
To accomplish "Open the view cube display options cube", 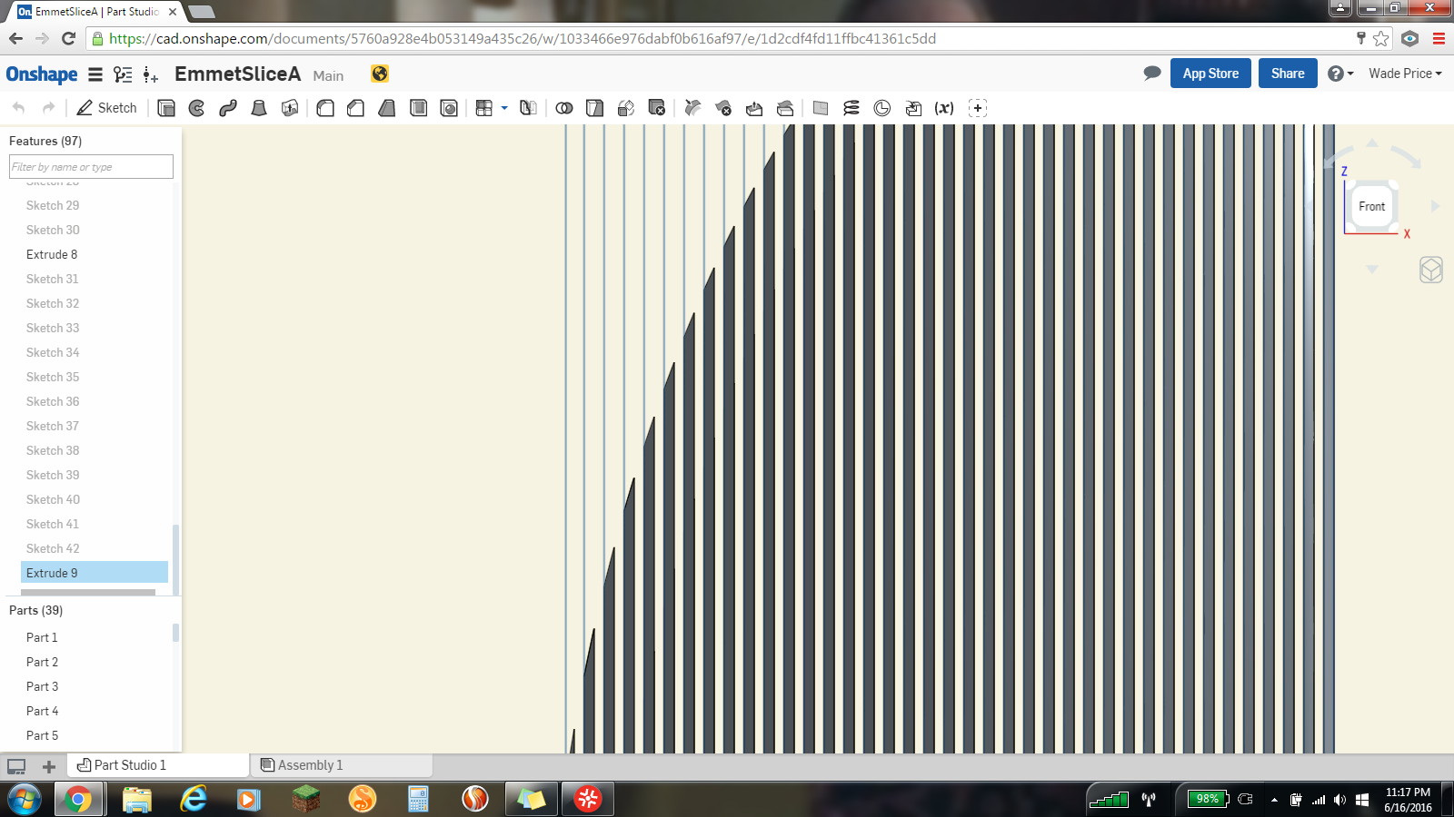I will 1431,270.
